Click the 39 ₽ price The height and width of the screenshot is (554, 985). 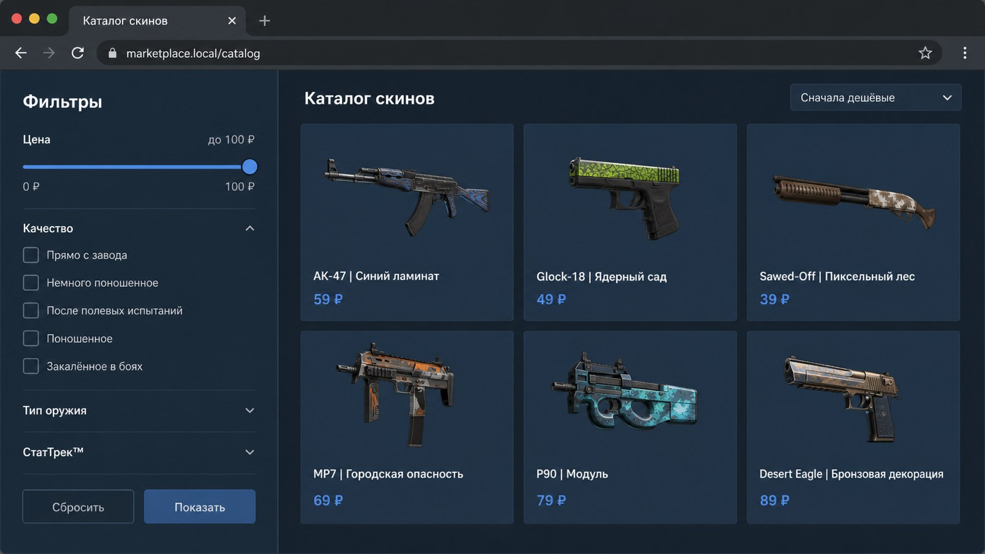click(774, 299)
